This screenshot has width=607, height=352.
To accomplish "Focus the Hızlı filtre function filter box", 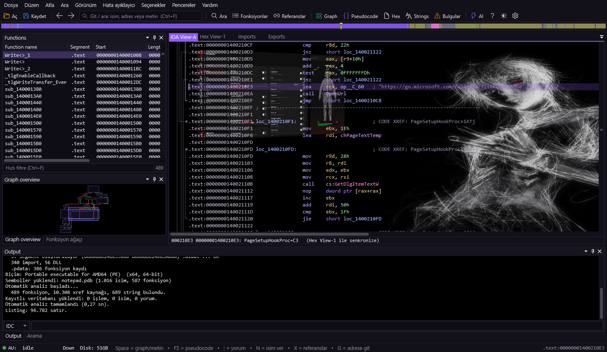I will tap(78, 168).
